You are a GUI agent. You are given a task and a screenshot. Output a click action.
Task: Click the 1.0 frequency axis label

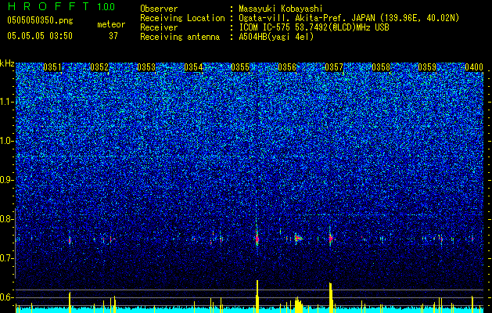6,141
